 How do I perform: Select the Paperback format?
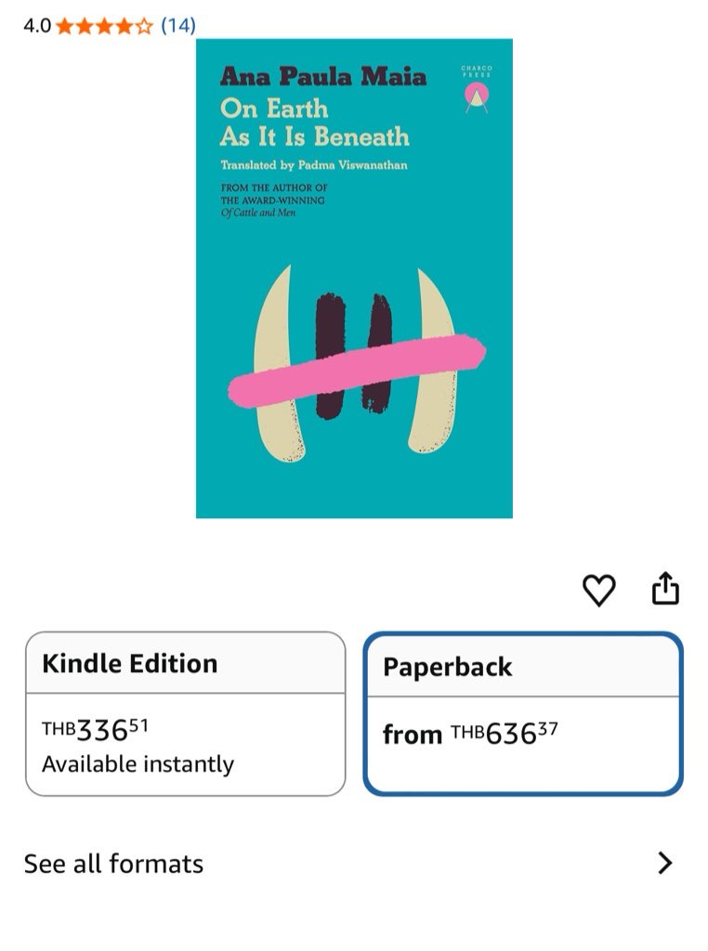click(x=523, y=713)
